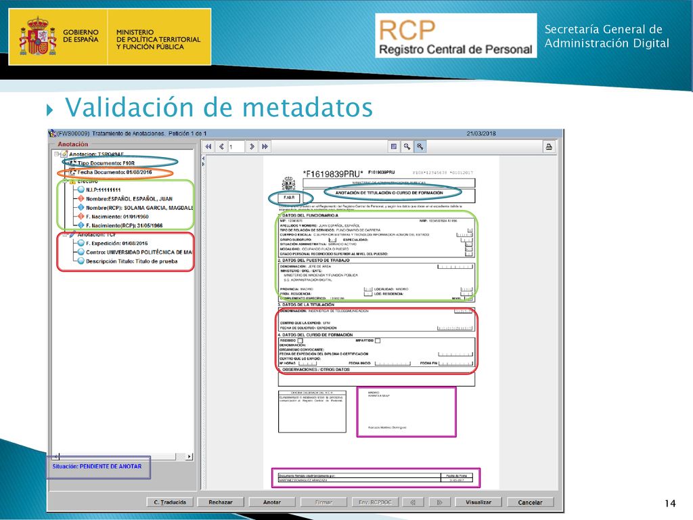This screenshot has width=693, height=520.
Task: Click tree panel horizontal scrollbar track
Action: (x=122, y=457)
